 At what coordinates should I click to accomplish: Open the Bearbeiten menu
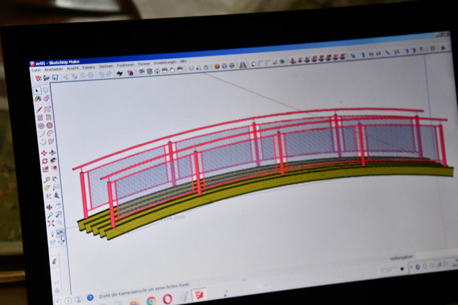click(x=54, y=69)
